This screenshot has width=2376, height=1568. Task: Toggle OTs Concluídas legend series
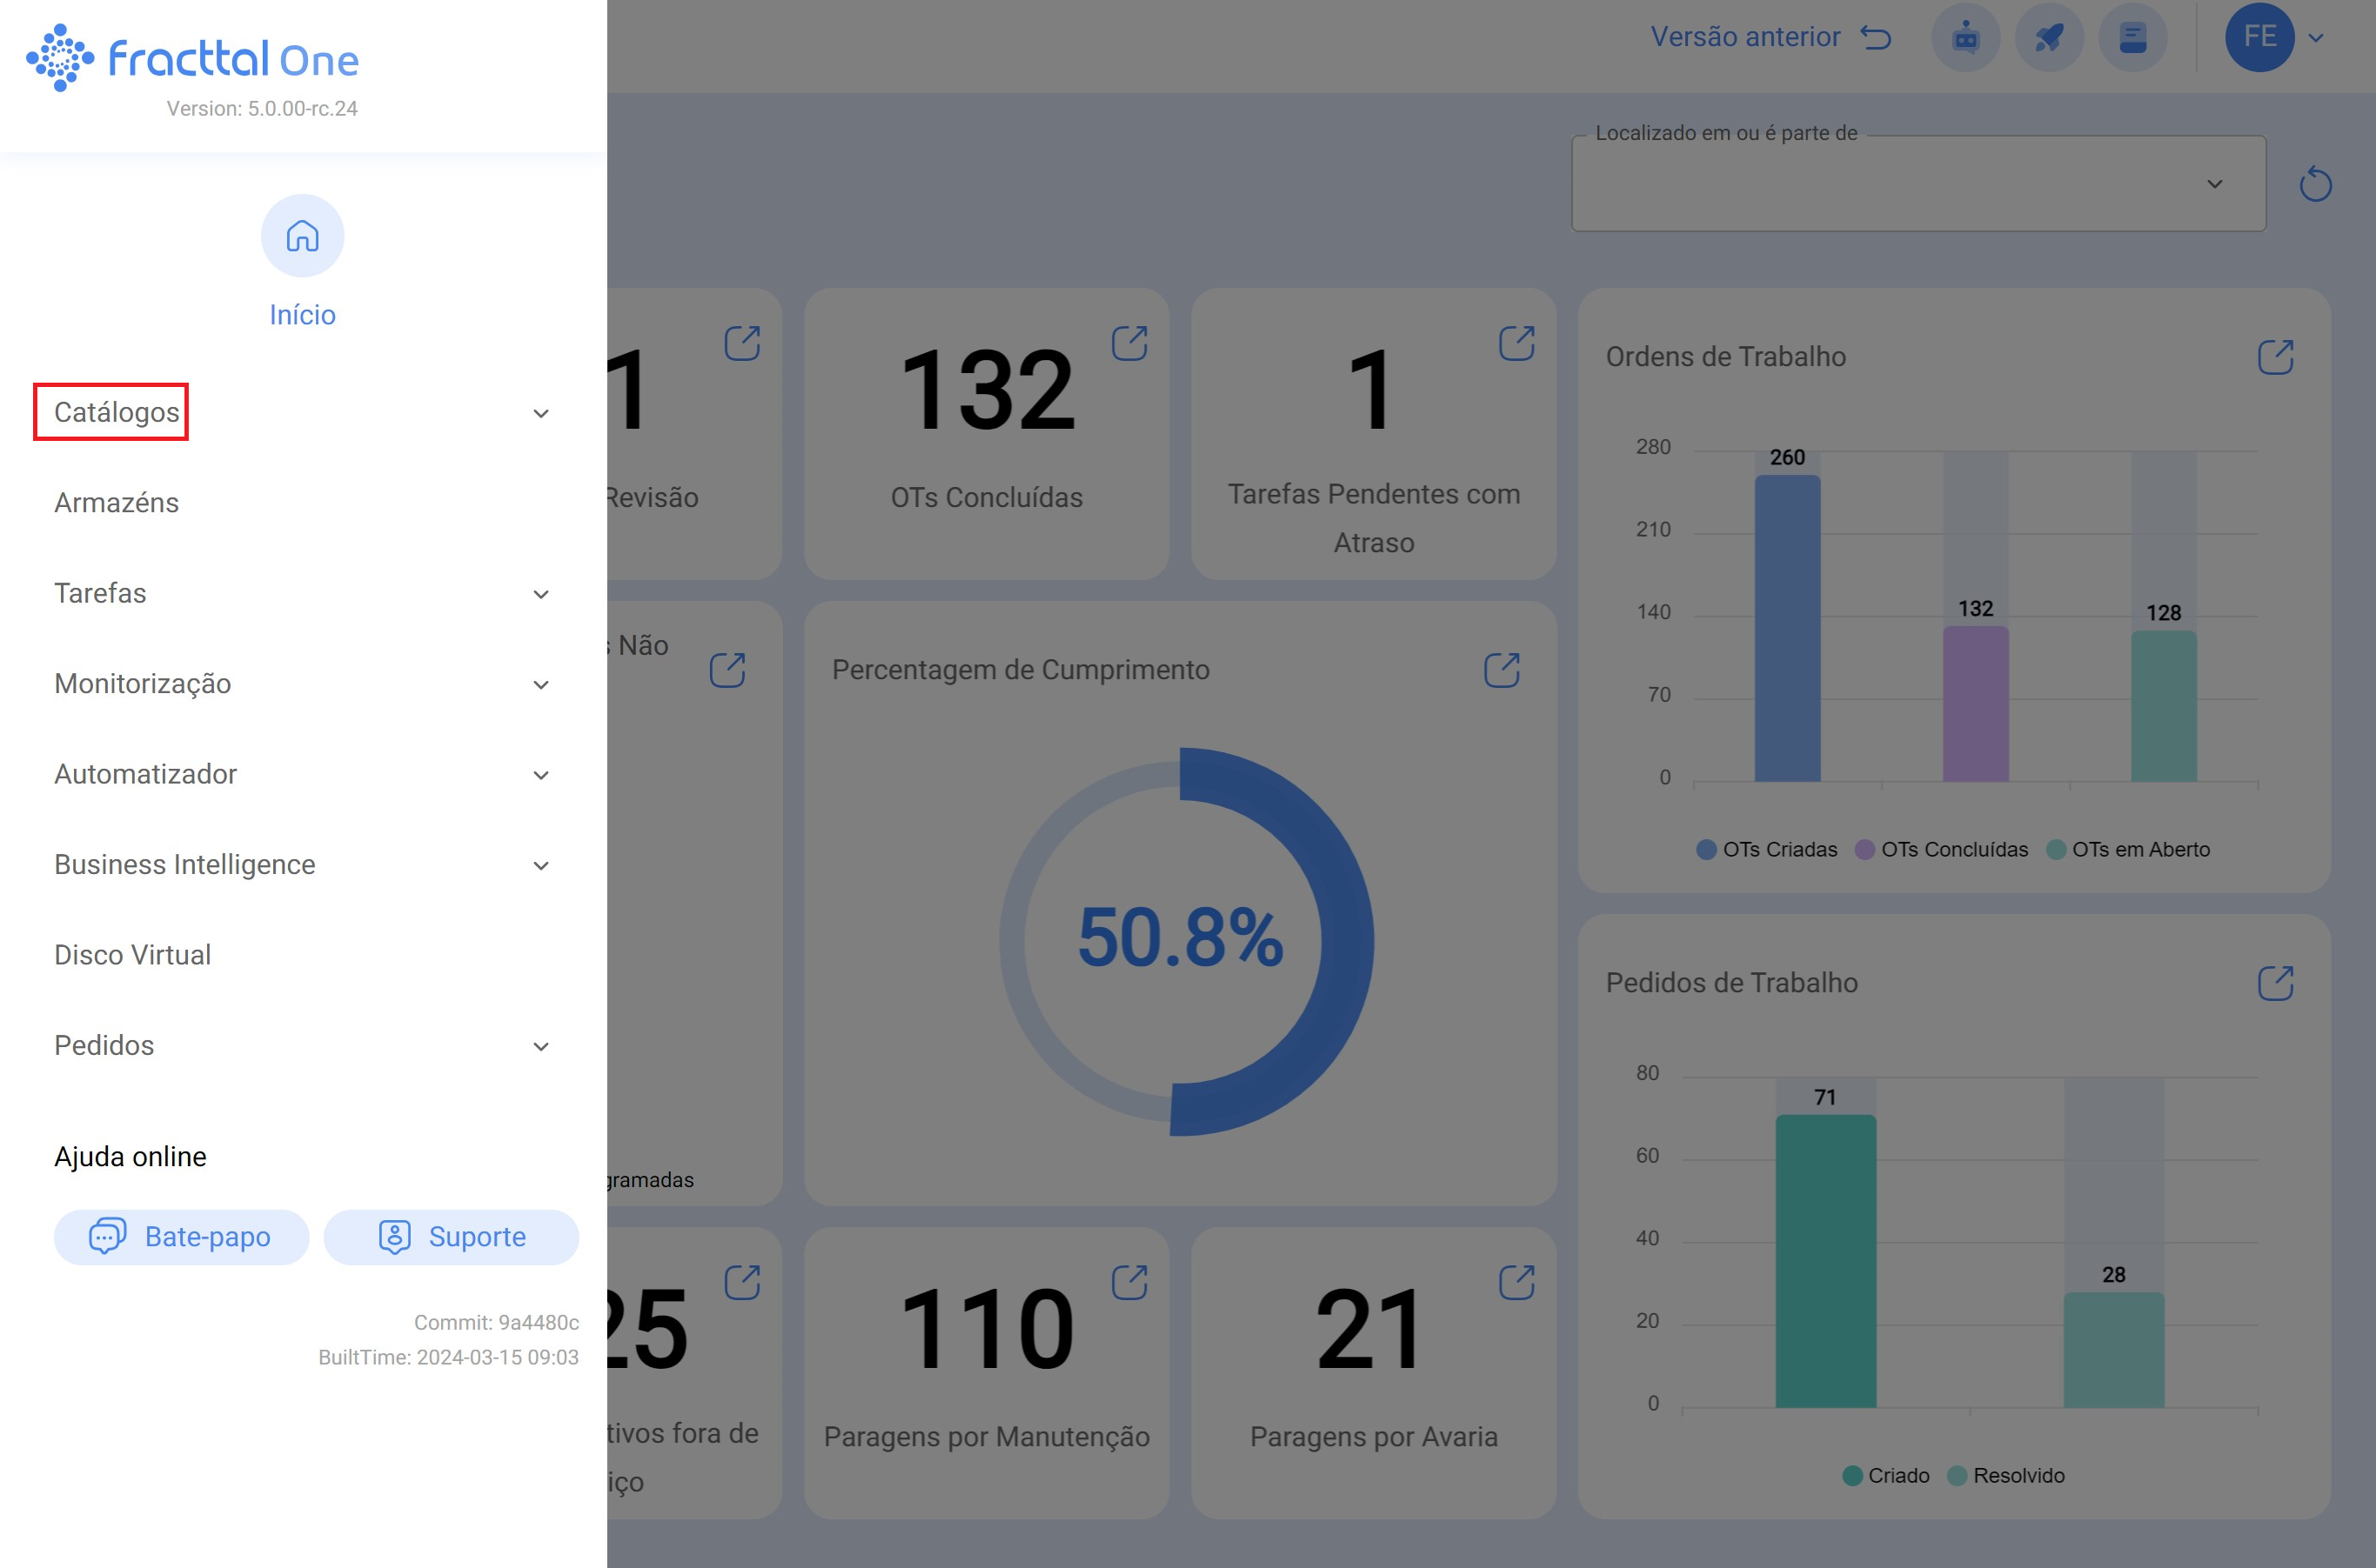(1941, 849)
